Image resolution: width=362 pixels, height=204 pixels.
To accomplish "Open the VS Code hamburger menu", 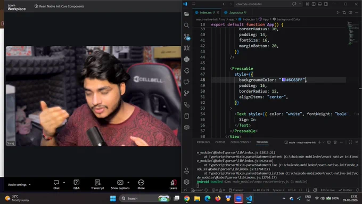I will [x=194, y=4].
